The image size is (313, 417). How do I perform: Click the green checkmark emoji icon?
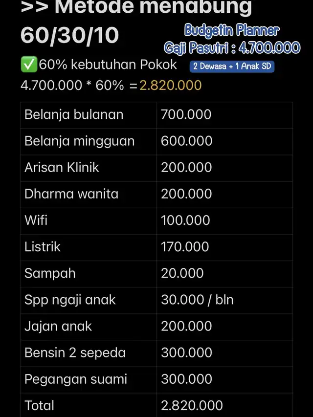pyautogui.click(x=29, y=65)
